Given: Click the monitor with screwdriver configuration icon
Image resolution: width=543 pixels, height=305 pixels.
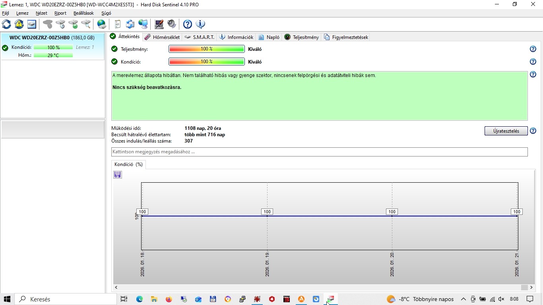Looking at the screenshot, I should (x=159, y=24).
